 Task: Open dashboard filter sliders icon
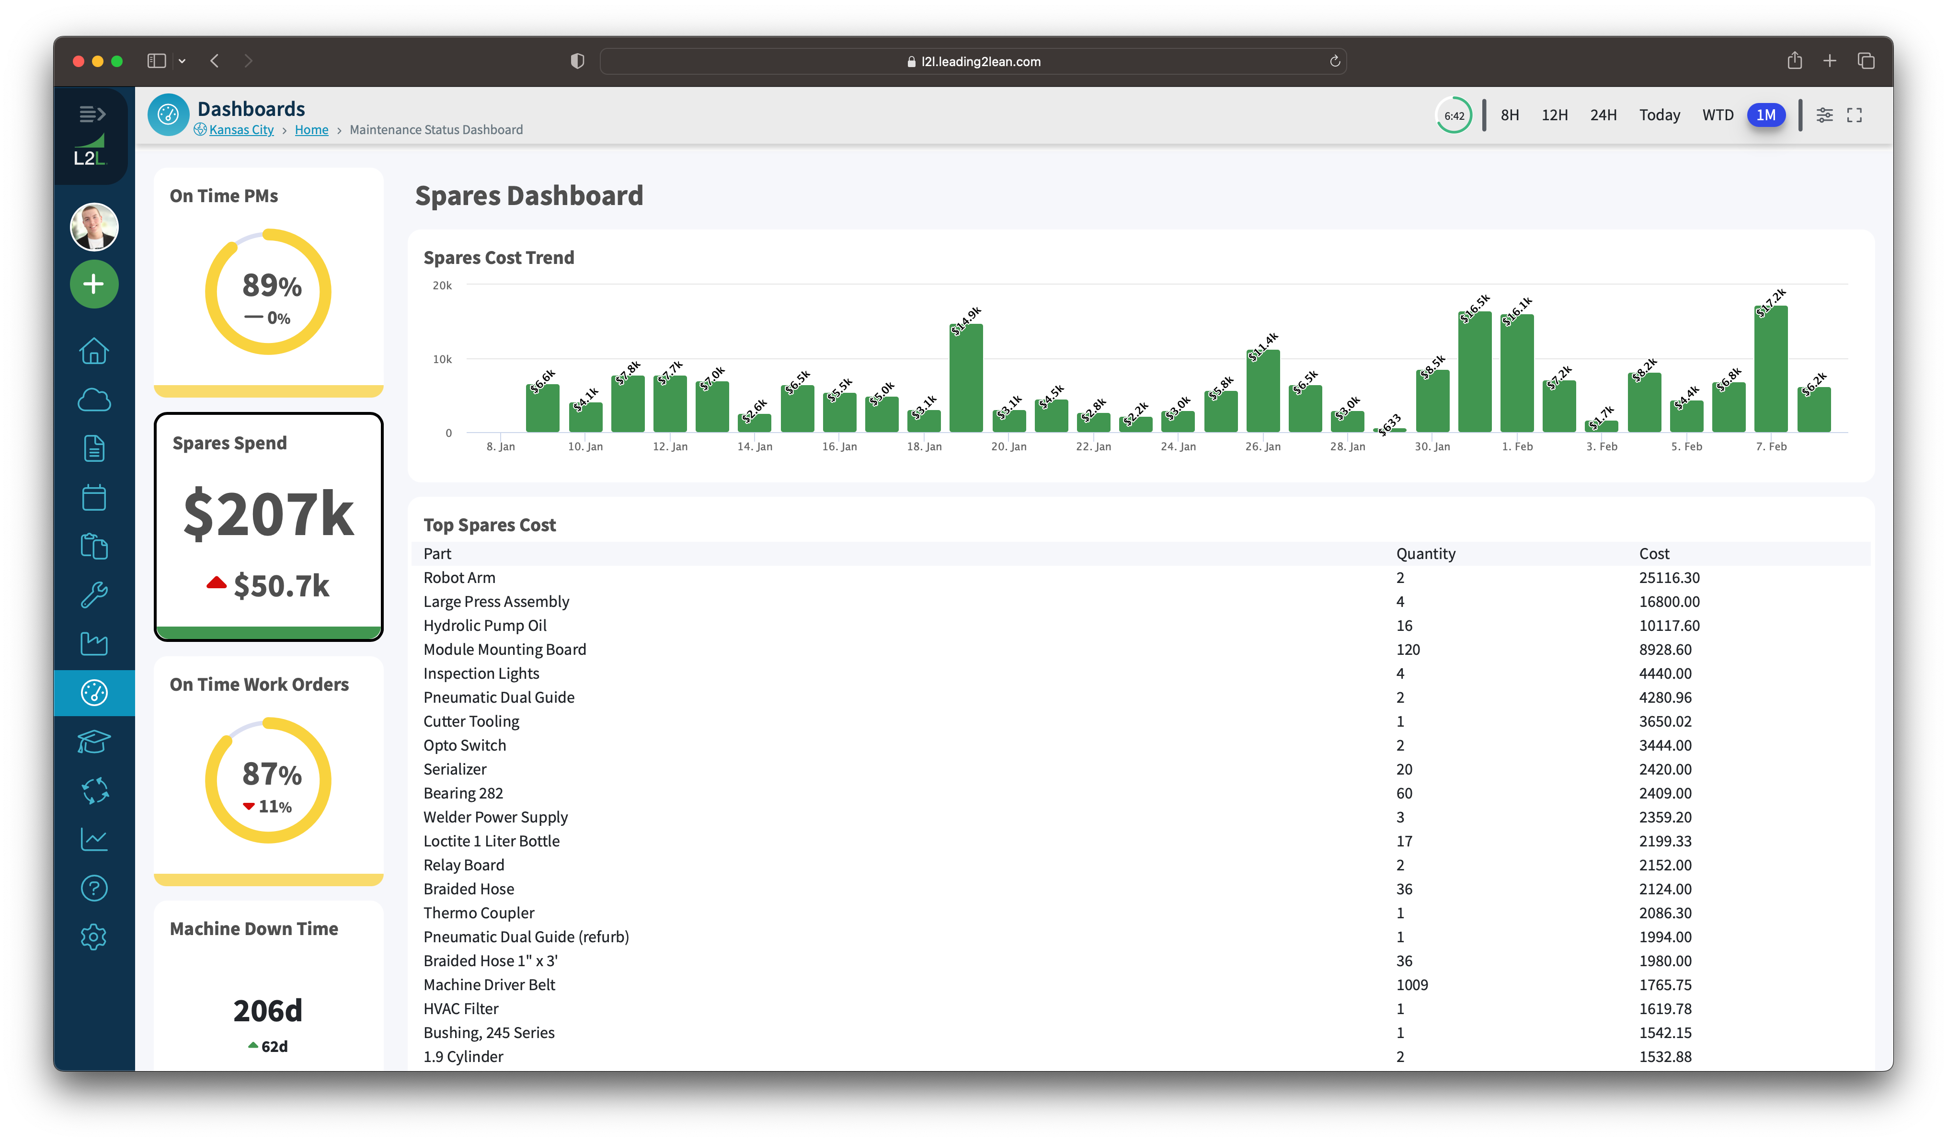[1824, 115]
